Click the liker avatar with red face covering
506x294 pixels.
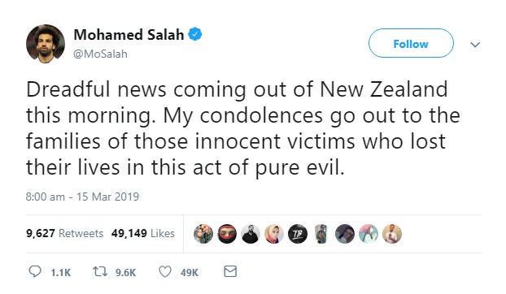click(227, 234)
